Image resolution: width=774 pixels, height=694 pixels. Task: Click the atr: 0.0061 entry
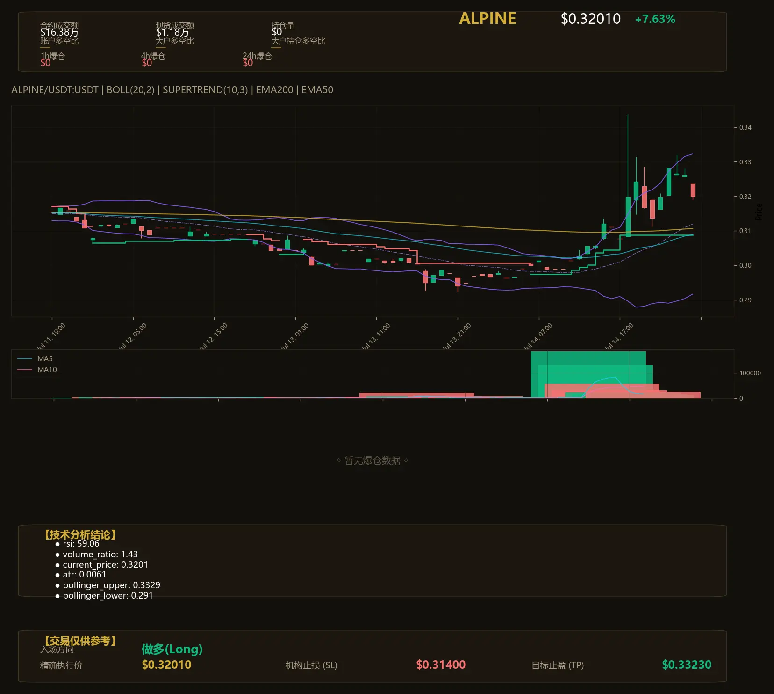pyautogui.click(x=84, y=575)
